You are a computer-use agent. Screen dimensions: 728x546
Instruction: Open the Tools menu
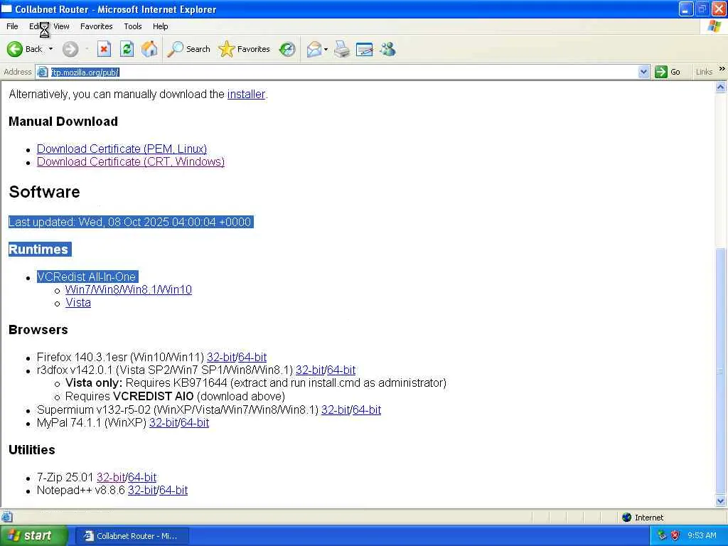[133, 26]
